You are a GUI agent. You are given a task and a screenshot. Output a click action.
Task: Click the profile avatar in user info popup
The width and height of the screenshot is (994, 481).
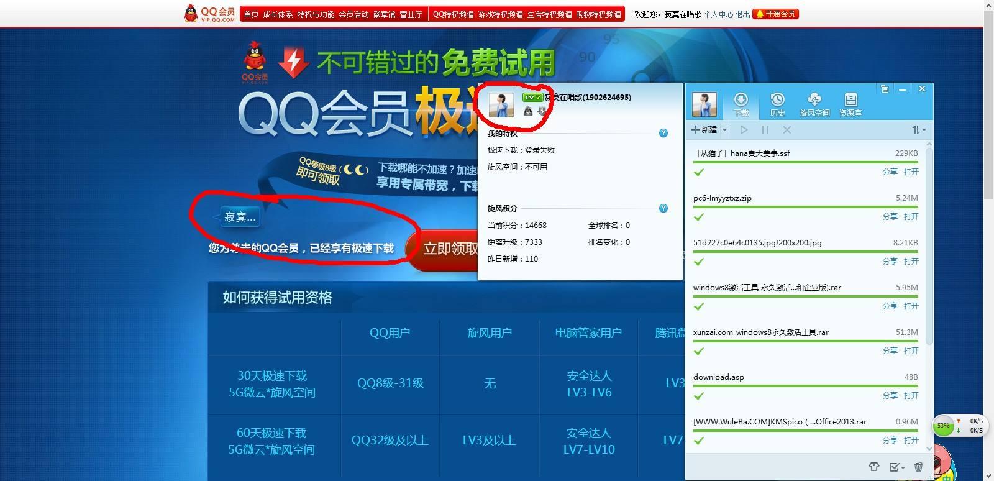pos(501,105)
